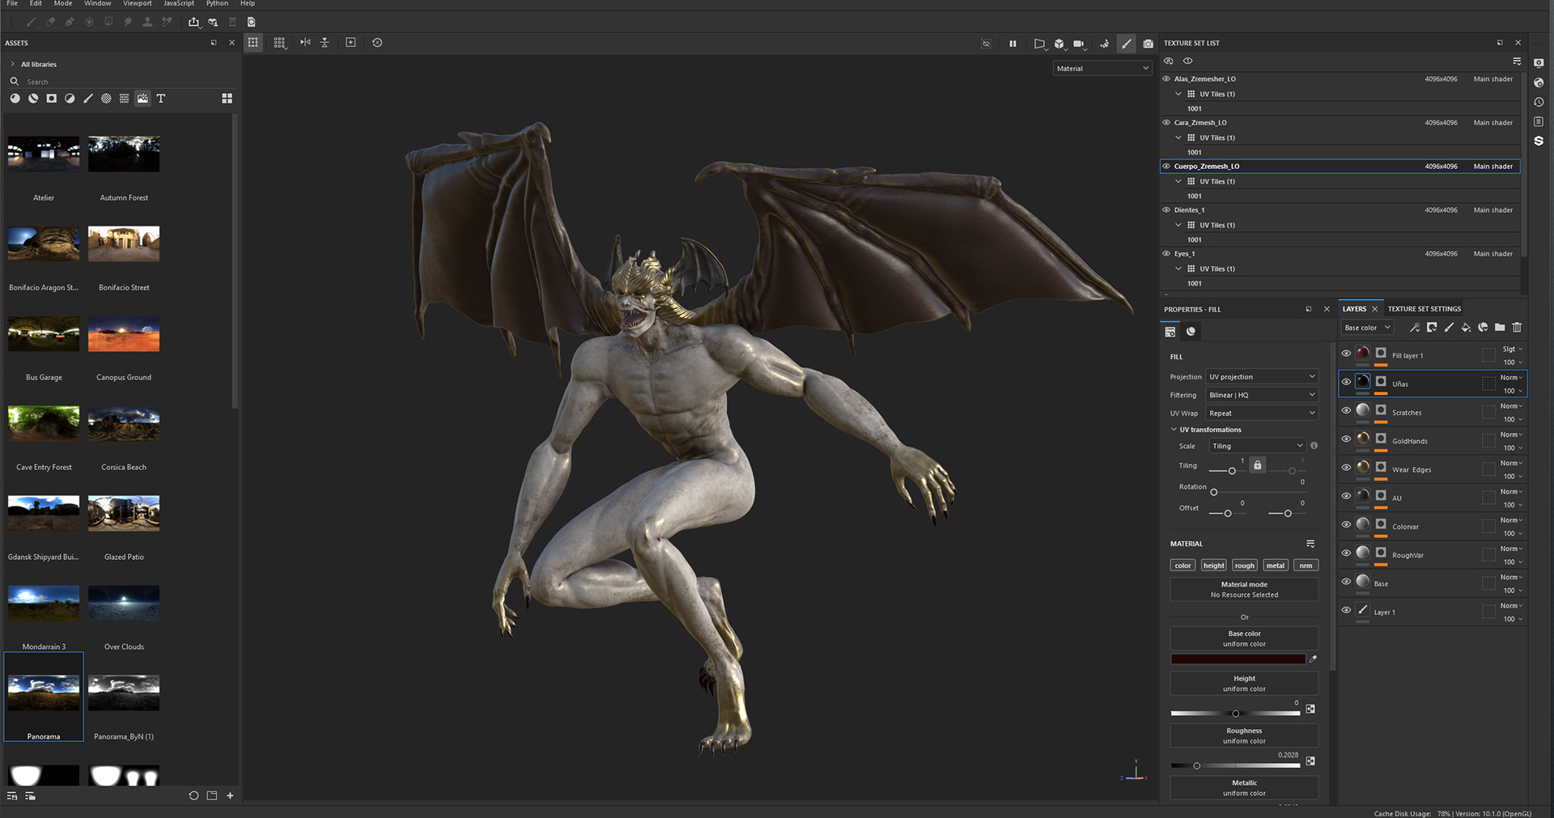Click the delete layer trash icon

pos(1517,328)
